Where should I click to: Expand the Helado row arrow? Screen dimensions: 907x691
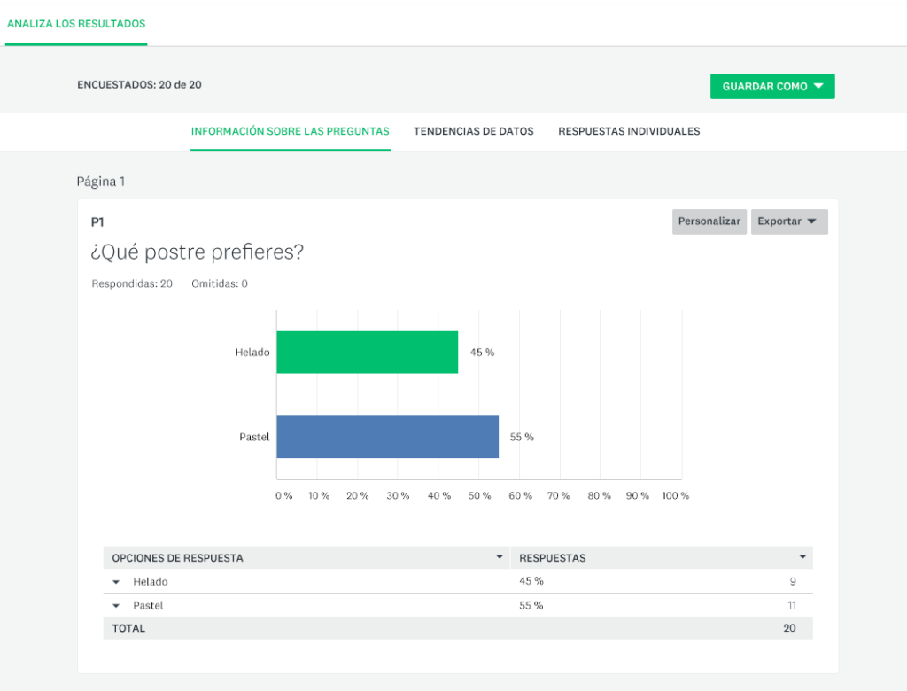(116, 582)
